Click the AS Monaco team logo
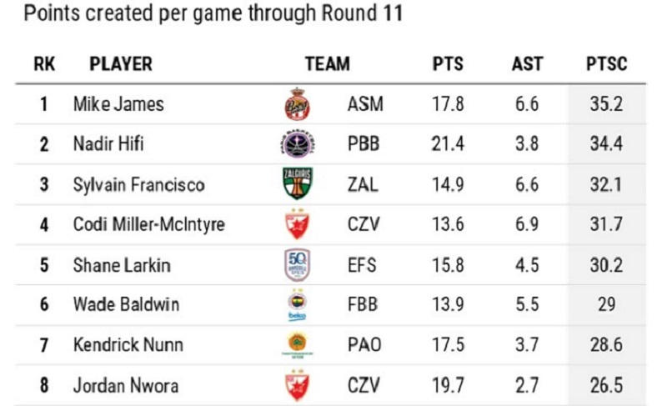667x406 pixels. (298, 104)
